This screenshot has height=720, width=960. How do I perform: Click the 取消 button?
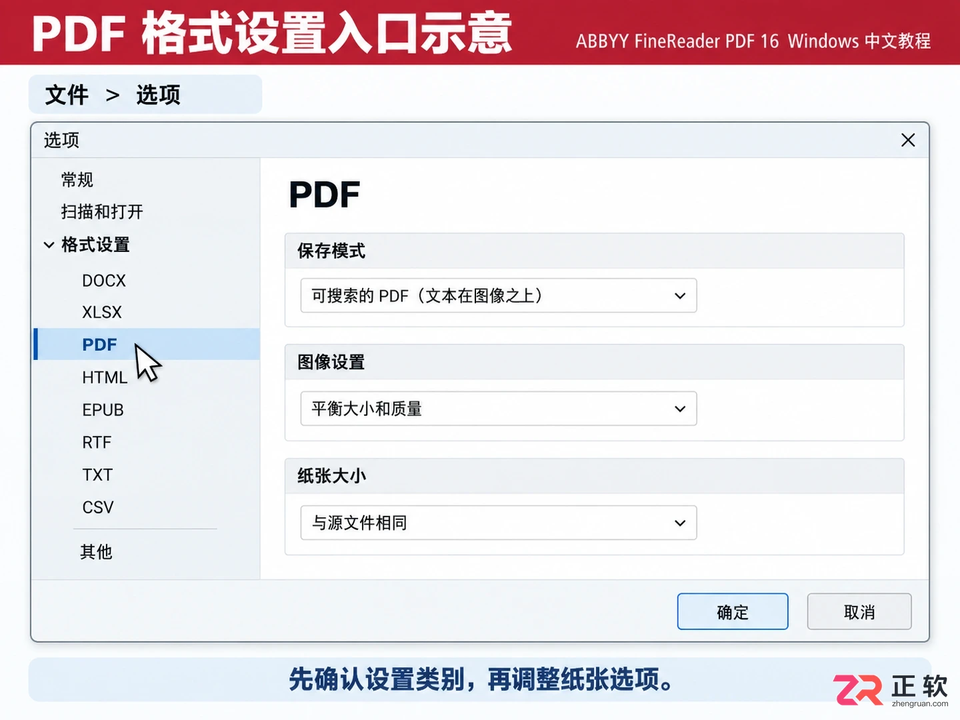click(x=859, y=611)
